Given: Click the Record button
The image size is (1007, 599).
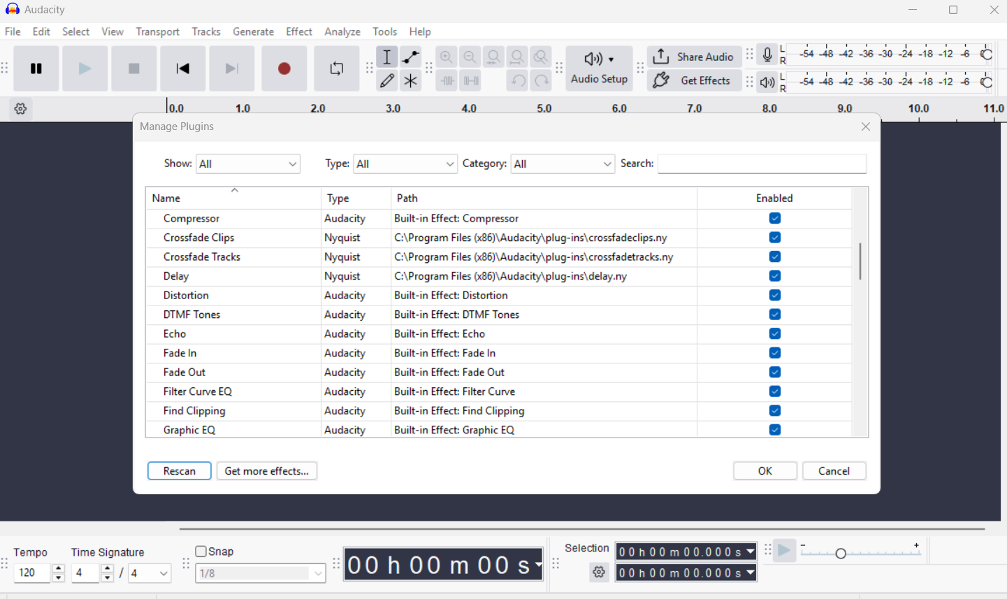Looking at the screenshot, I should click(x=284, y=68).
